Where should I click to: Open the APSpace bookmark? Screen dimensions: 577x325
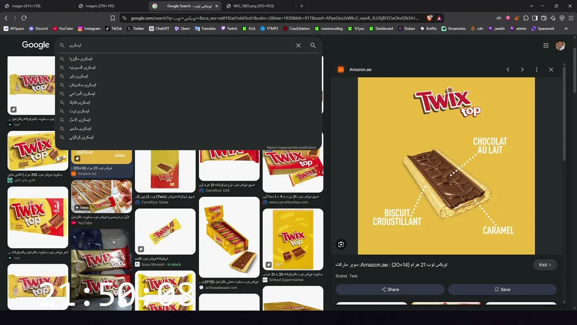pyautogui.click(x=14, y=28)
